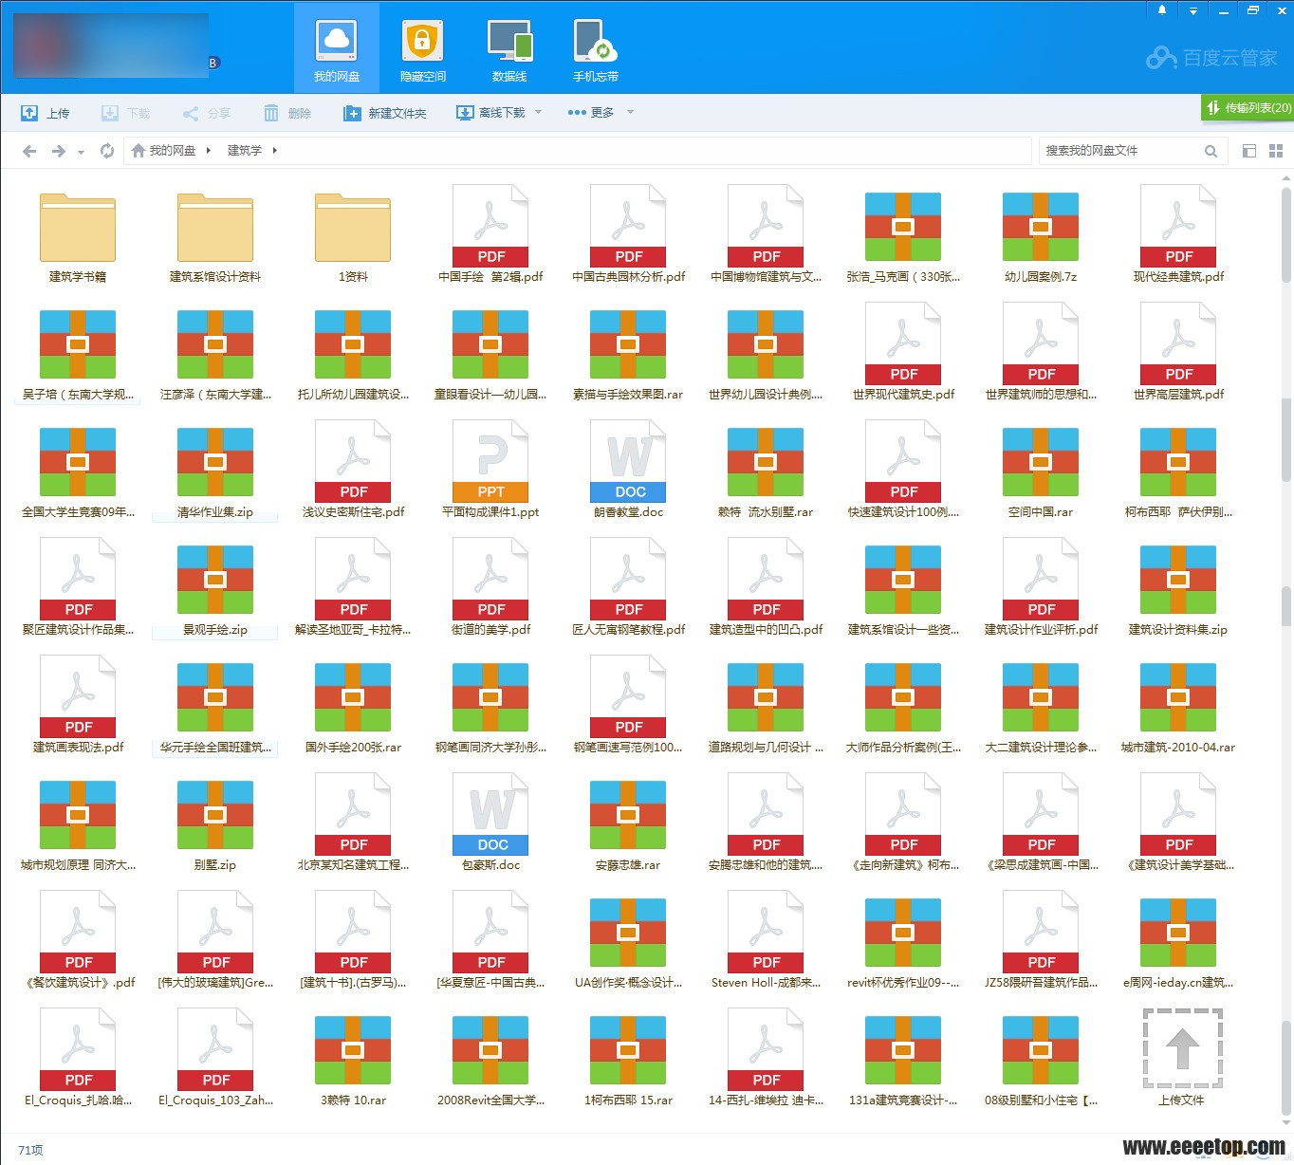Viewport: 1294px width, 1165px height.
Task: Click 建筑学 breadcrumb
Action: point(245,151)
